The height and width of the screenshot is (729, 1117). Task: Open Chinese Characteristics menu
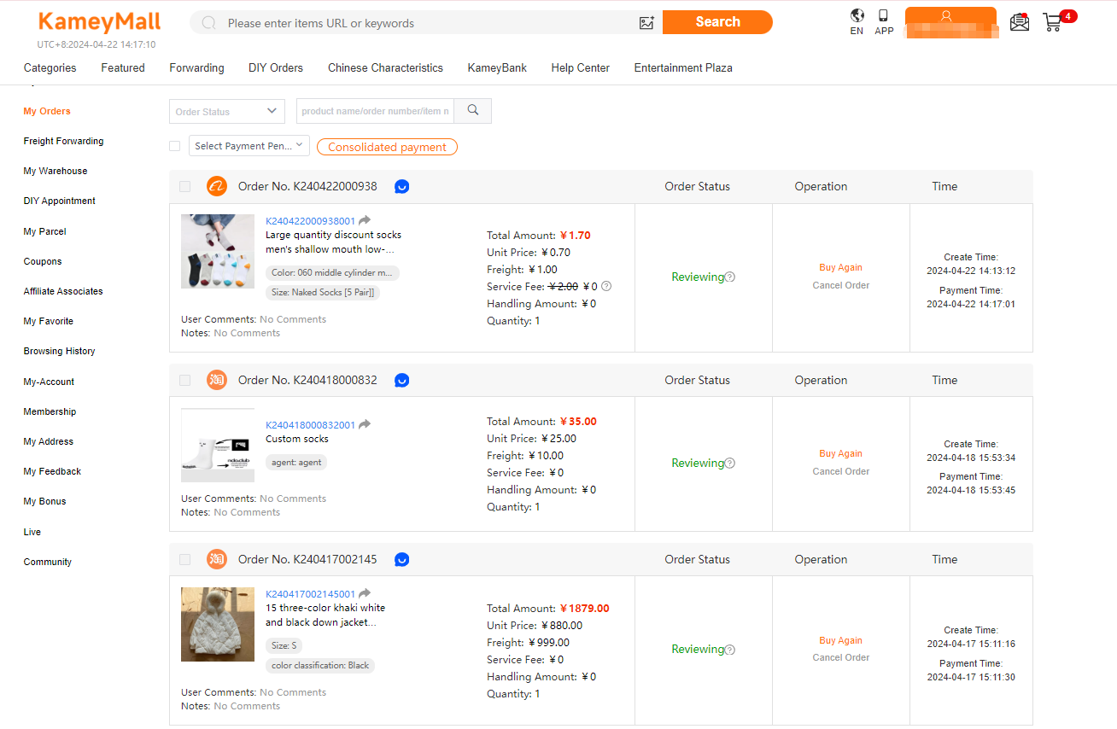(385, 67)
